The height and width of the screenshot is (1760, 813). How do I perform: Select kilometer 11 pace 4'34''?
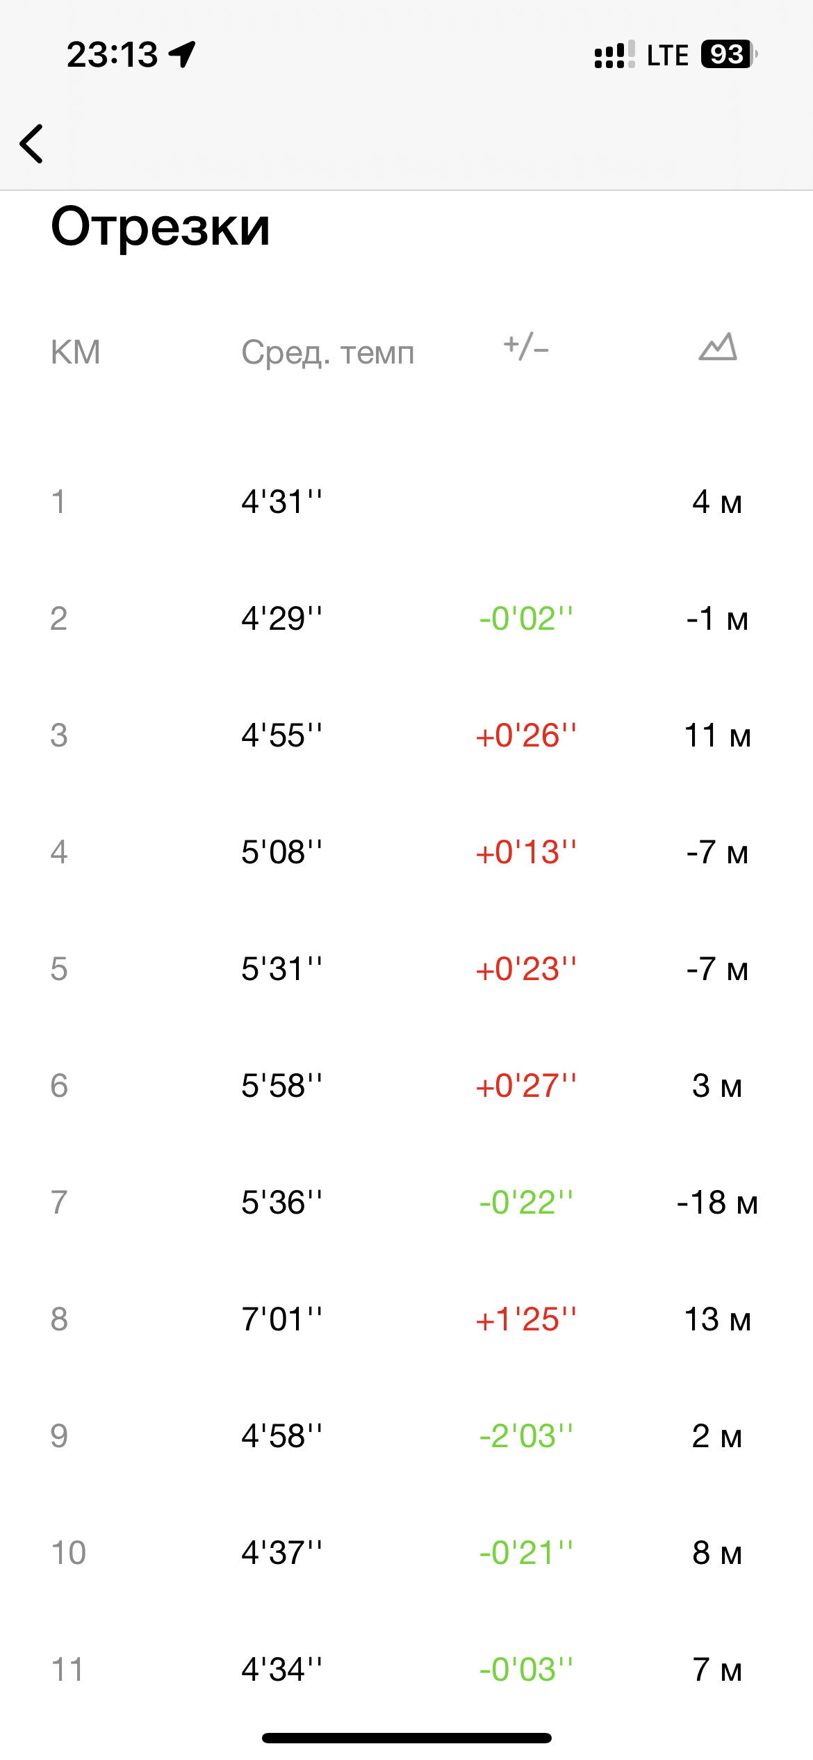(281, 1670)
